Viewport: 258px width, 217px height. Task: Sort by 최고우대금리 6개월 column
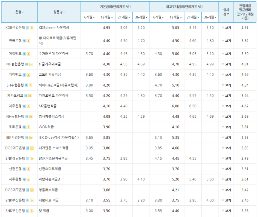click(158, 17)
